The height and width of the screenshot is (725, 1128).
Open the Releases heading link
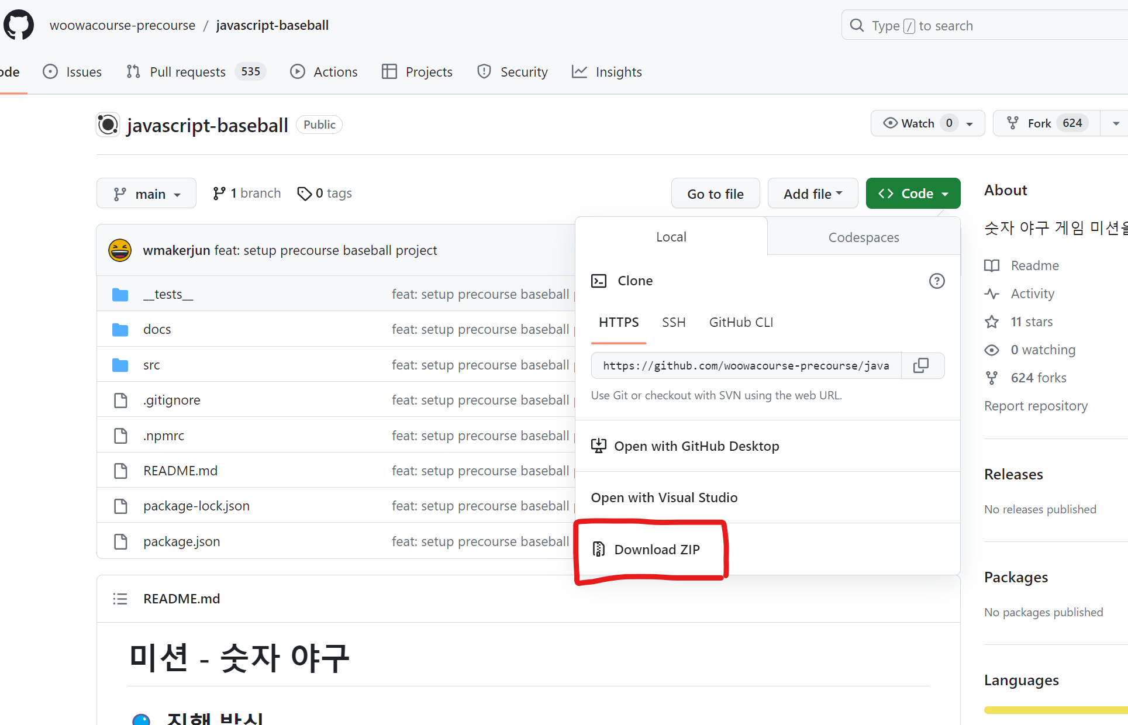point(1013,474)
